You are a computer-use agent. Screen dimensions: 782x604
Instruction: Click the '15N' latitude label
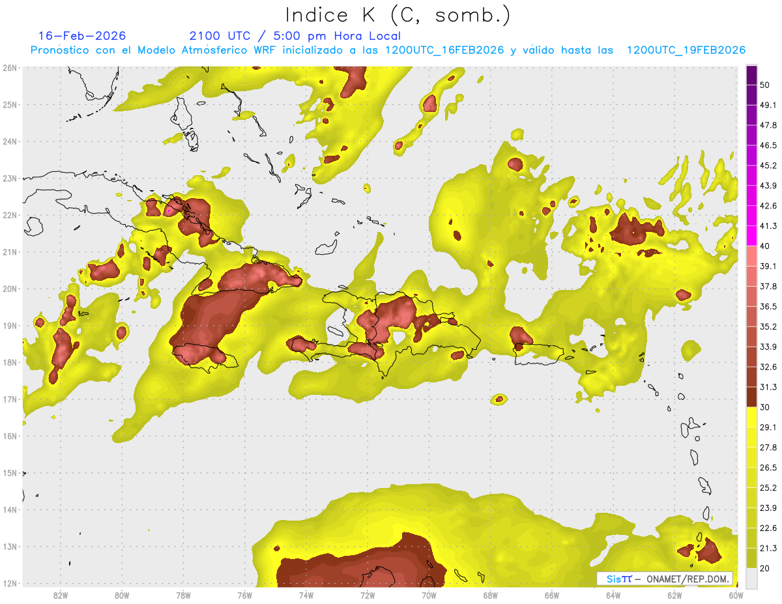click(x=10, y=473)
